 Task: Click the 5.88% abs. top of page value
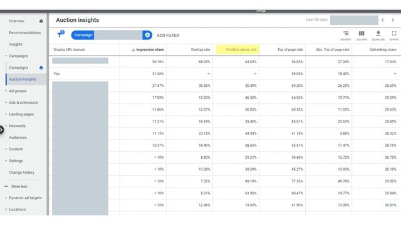[x=344, y=133]
